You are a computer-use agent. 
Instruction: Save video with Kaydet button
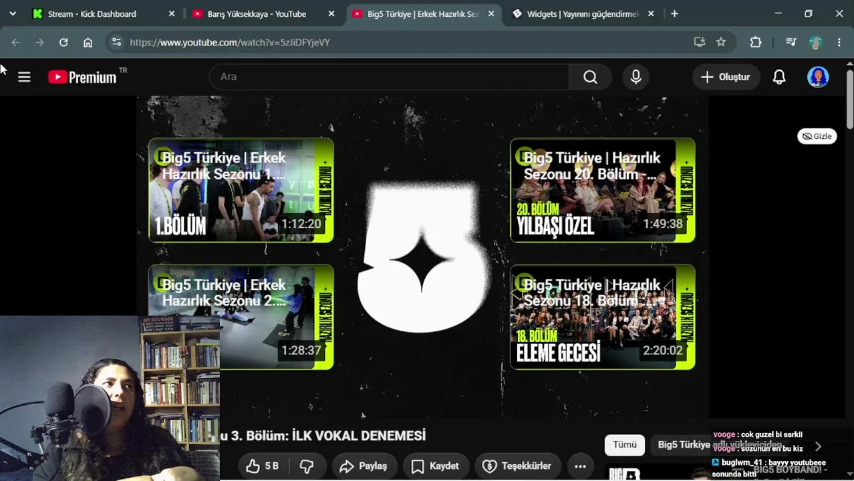point(435,466)
